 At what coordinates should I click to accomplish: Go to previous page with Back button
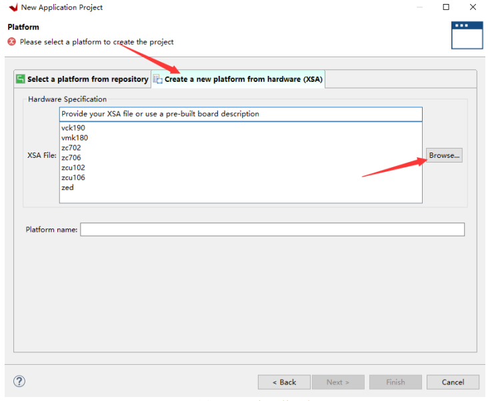284,382
